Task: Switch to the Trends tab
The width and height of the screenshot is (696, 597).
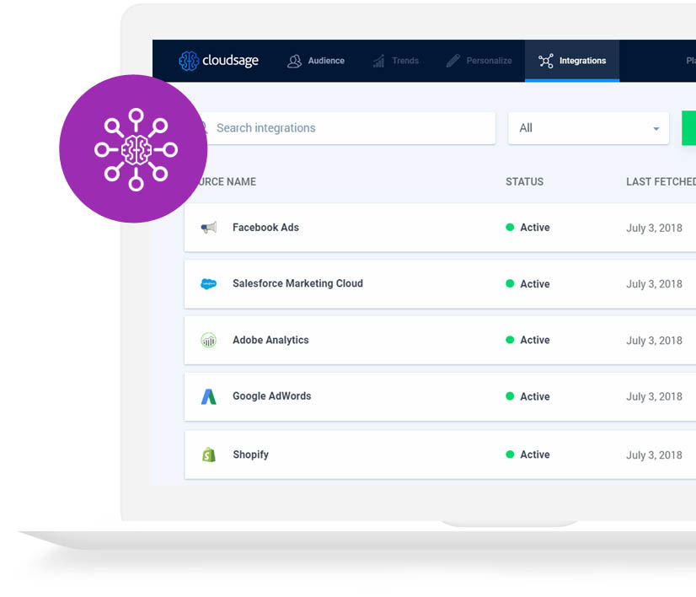Action: point(395,61)
